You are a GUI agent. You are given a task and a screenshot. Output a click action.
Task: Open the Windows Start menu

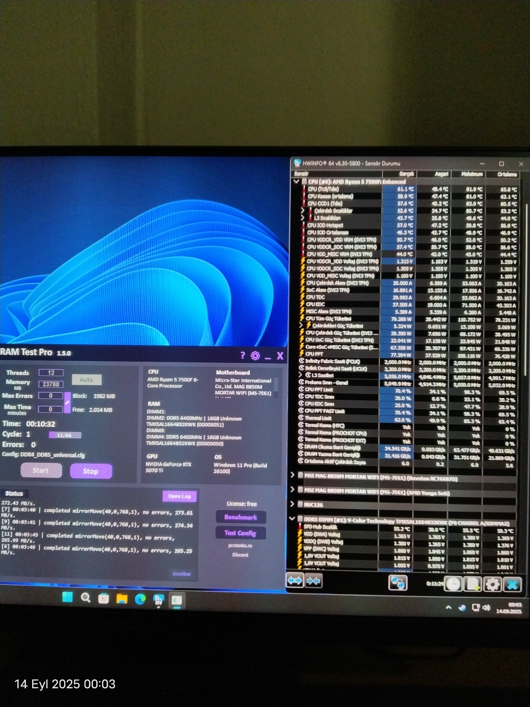pyautogui.click(x=67, y=597)
